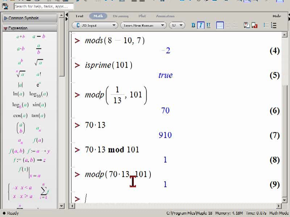Insert a numbered list
This screenshot has height=217, width=290.
coord(274,25)
